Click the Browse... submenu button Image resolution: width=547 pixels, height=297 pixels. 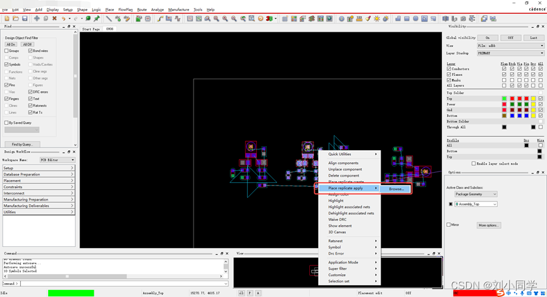396,189
